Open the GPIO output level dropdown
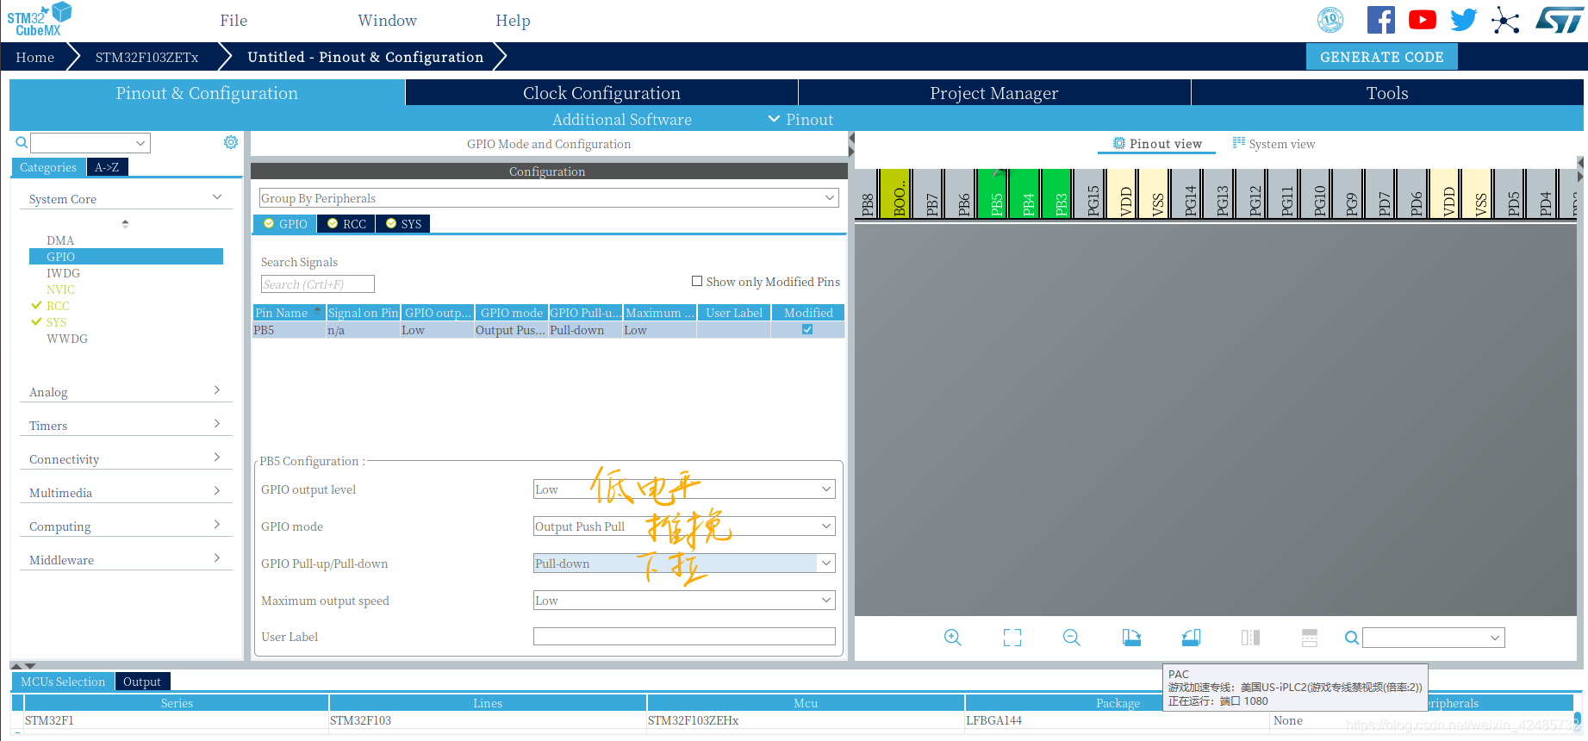 684,489
